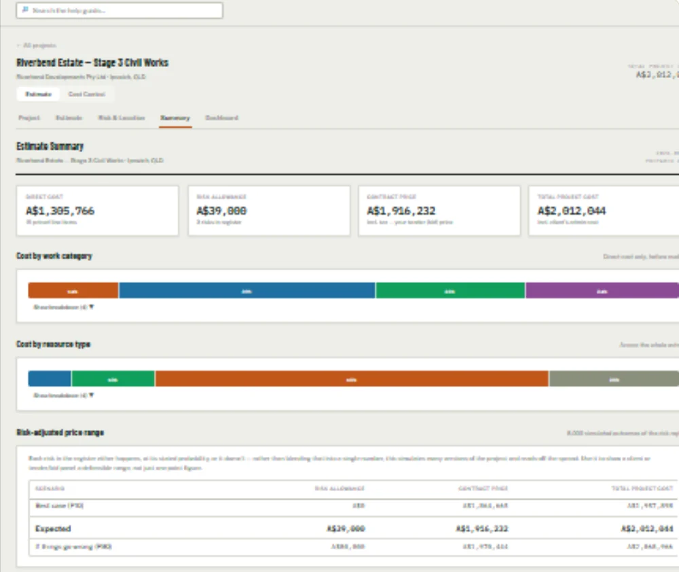This screenshot has height=572, width=679.
Task: Click the Scenario column header
Action: pyautogui.click(x=50, y=488)
